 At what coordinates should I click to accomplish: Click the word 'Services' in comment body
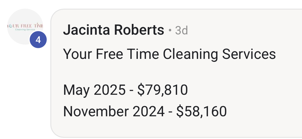click(x=249, y=54)
